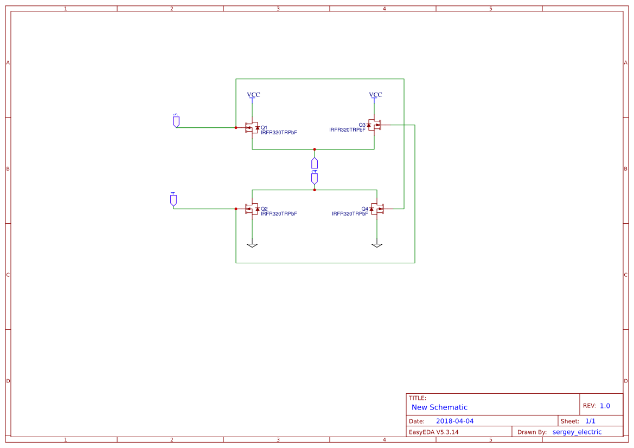Click the Sheet value 1/1
Screen dimensions: 634x448
click(590, 421)
